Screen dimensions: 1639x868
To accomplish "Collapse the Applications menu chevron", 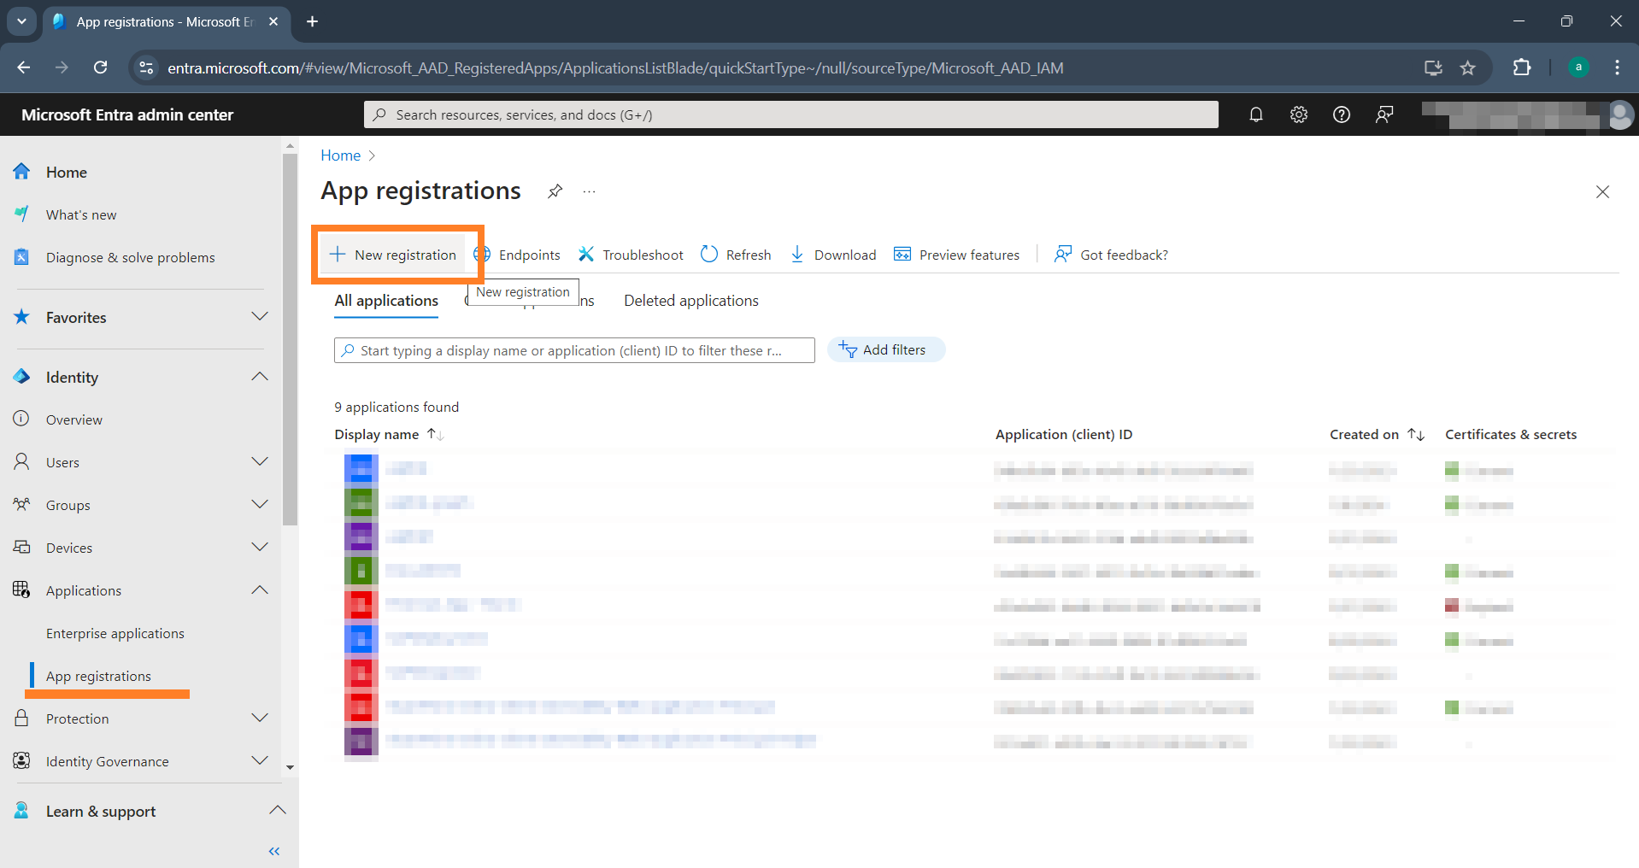I will 260,590.
